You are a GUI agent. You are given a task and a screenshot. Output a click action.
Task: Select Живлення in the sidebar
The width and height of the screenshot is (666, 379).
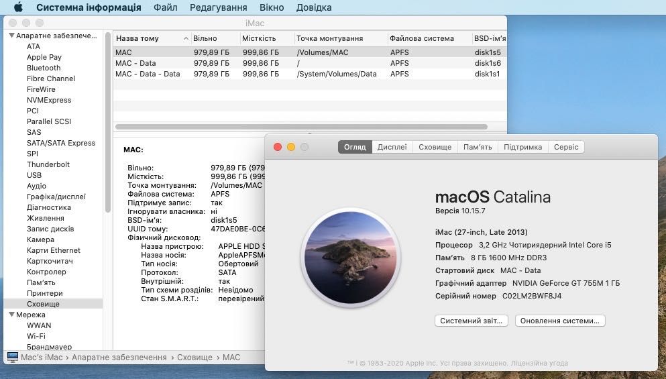coord(46,218)
